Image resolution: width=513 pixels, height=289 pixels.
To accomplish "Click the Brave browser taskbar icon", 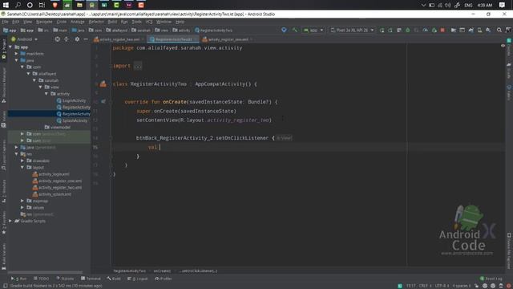I will pos(55,5).
